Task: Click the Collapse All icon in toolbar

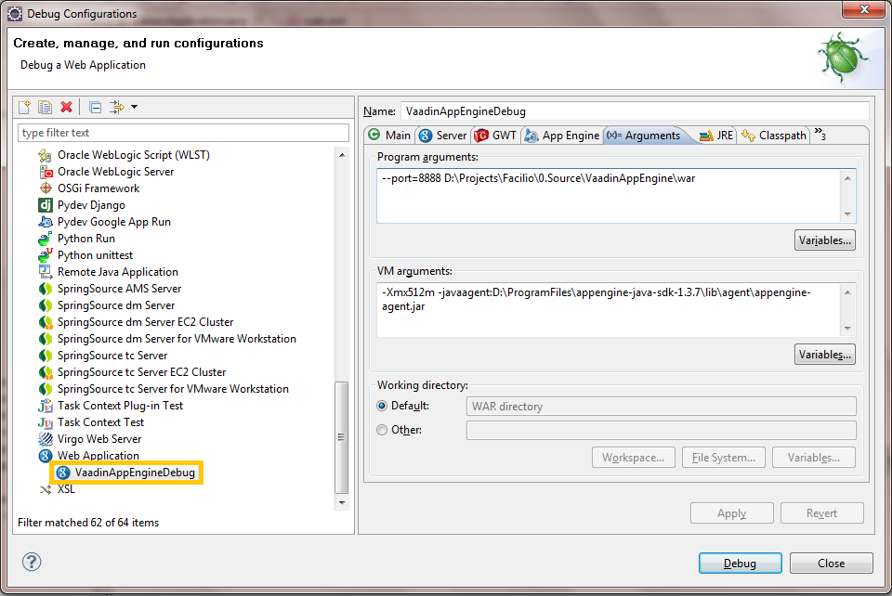Action: coord(95,108)
